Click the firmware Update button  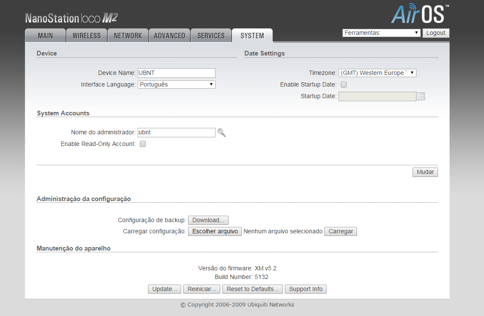tap(164, 289)
